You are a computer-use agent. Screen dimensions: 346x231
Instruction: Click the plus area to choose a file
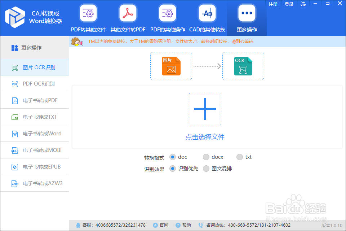point(205,109)
